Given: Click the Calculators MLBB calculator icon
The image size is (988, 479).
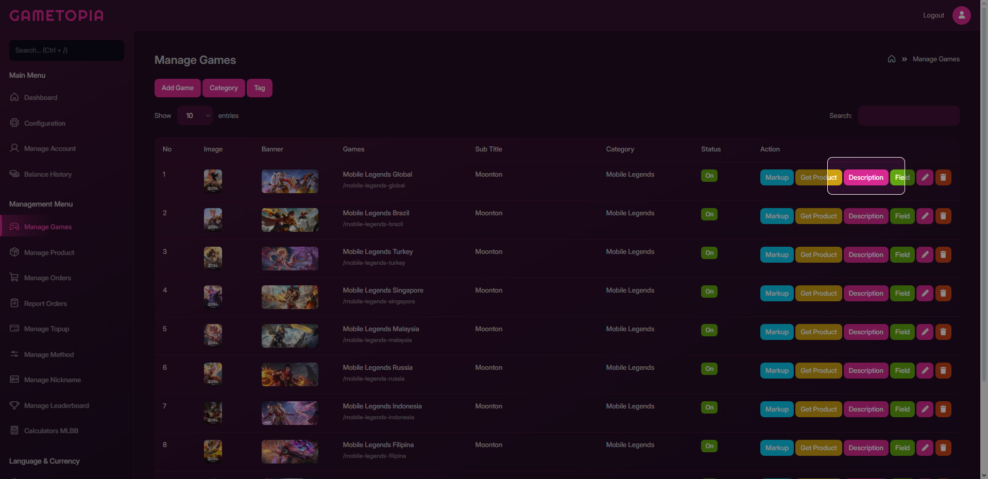Looking at the screenshot, I should [x=14, y=430].
